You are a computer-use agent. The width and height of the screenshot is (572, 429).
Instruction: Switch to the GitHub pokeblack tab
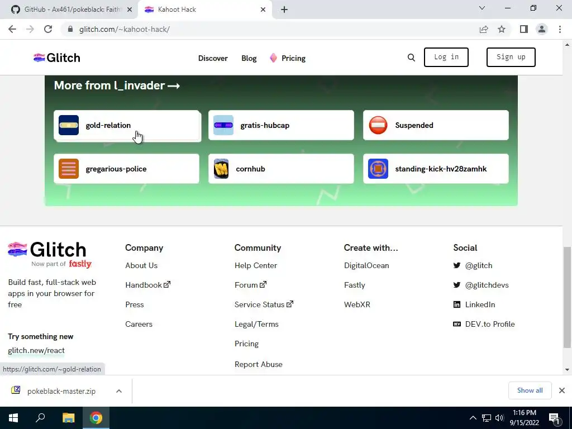tap(68, 9)
